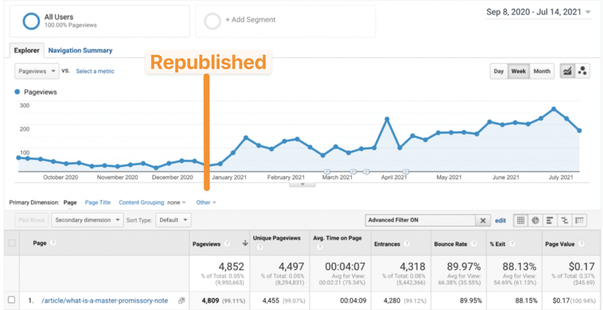Switch to line chart view icon
This screenshot has width=603, height=310.
tap(567, 71)
